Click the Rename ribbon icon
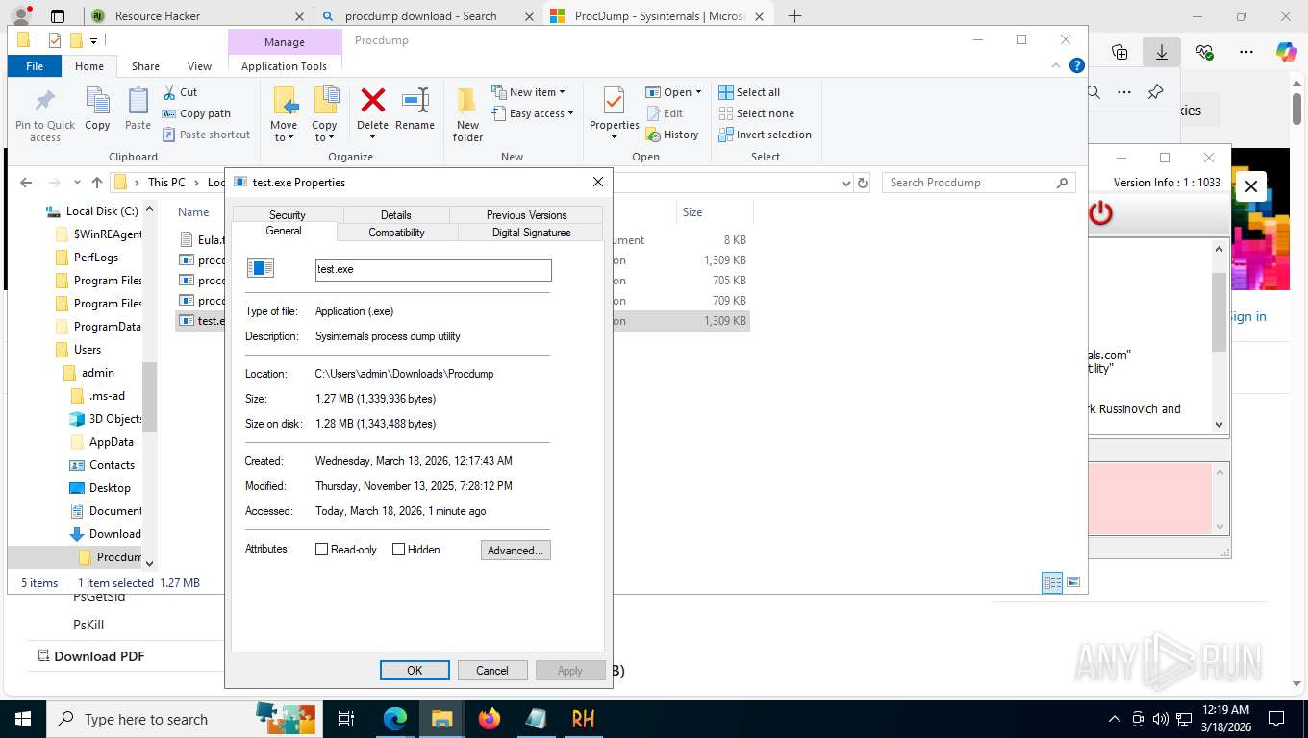The height and width of the screenshot is (738, 1308). [x=415, y=100]
